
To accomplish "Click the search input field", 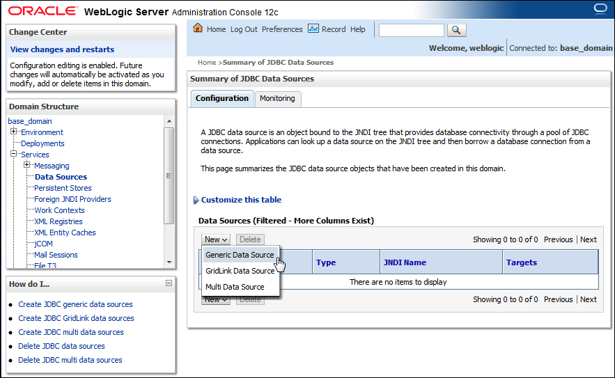I will [412, 30].
